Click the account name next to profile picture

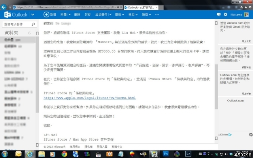236,15
